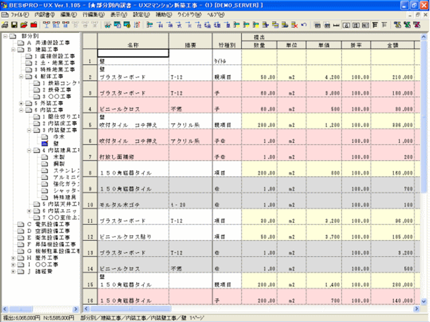This screenshot has width=430, height=322.
Task: Click the open yellow folder toolbar icon
Action: (x=24, y=25)
